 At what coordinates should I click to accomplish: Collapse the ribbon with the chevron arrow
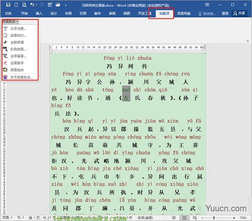(248, 42)
